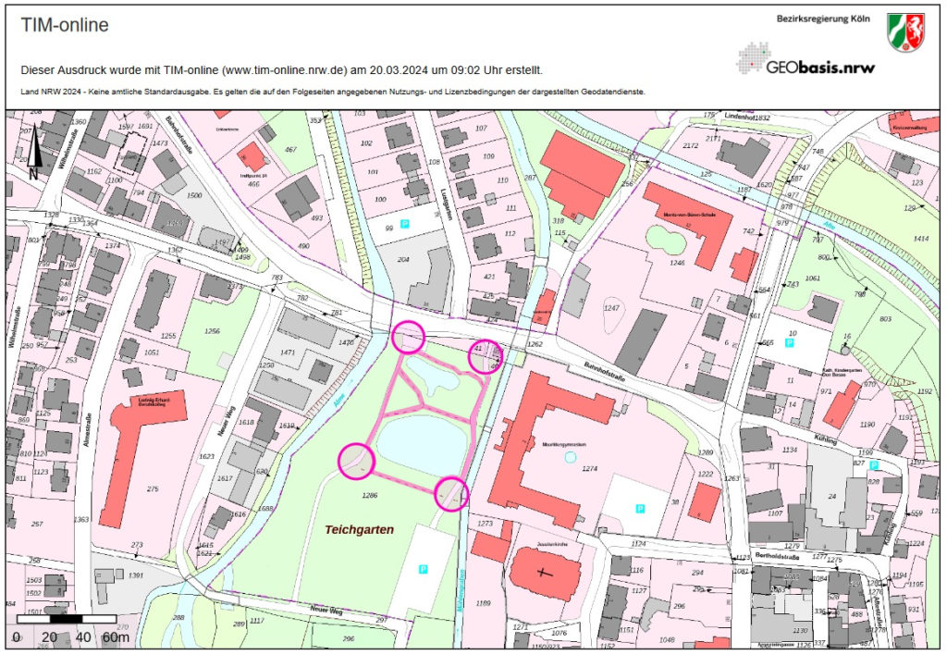The height and width of the screenshot is (655, 947).
Task: Click the southwest magenta circle by the Alme
Action: [356, 460]
